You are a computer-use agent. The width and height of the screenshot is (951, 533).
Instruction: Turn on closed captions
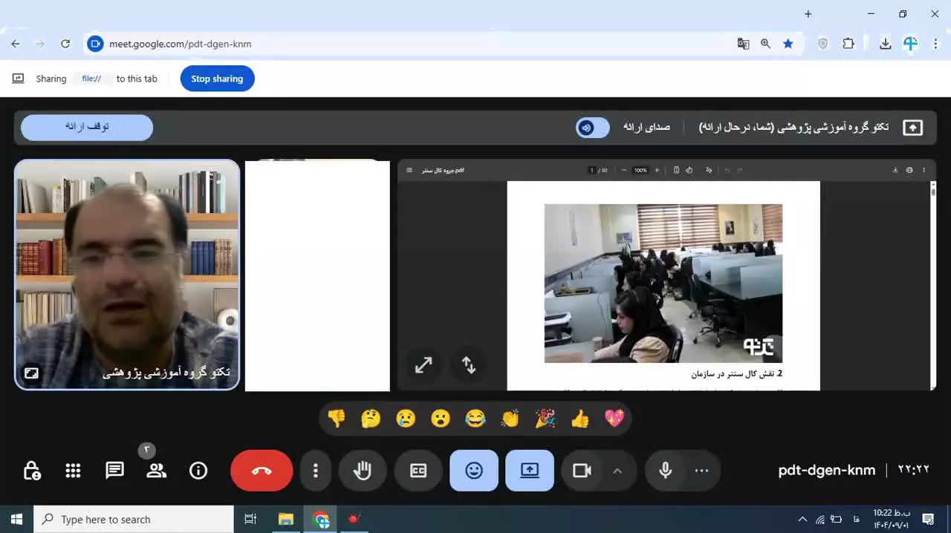(x=418, y=471)
